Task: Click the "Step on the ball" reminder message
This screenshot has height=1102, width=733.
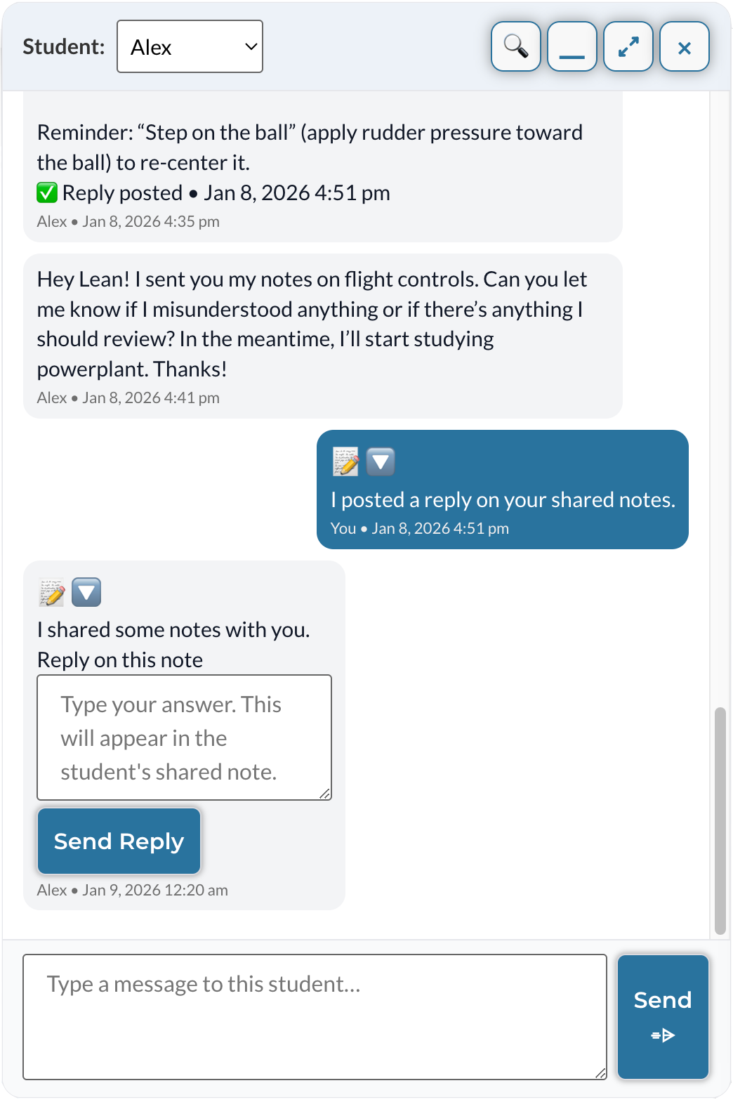Action: point(310,147)
